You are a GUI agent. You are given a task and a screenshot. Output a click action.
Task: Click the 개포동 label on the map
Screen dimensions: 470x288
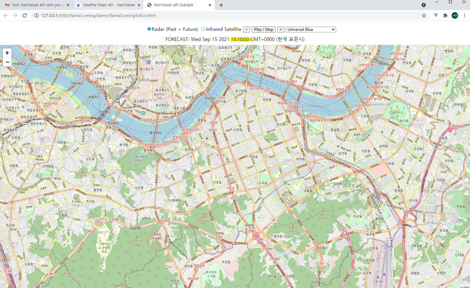click(308, 191)
